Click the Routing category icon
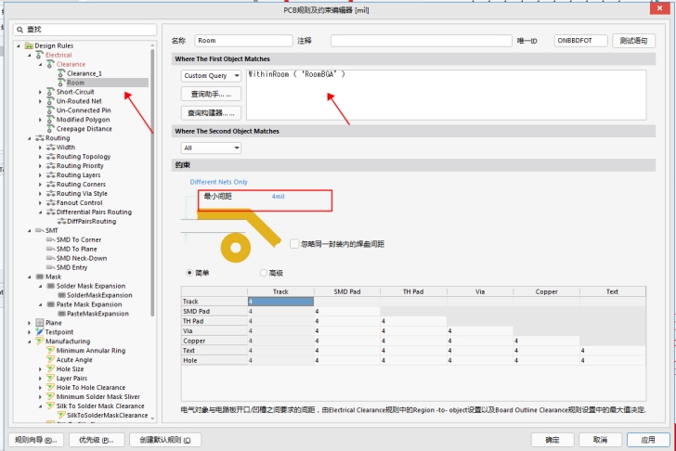Screen dimensions: 676x451 [40, 138]
